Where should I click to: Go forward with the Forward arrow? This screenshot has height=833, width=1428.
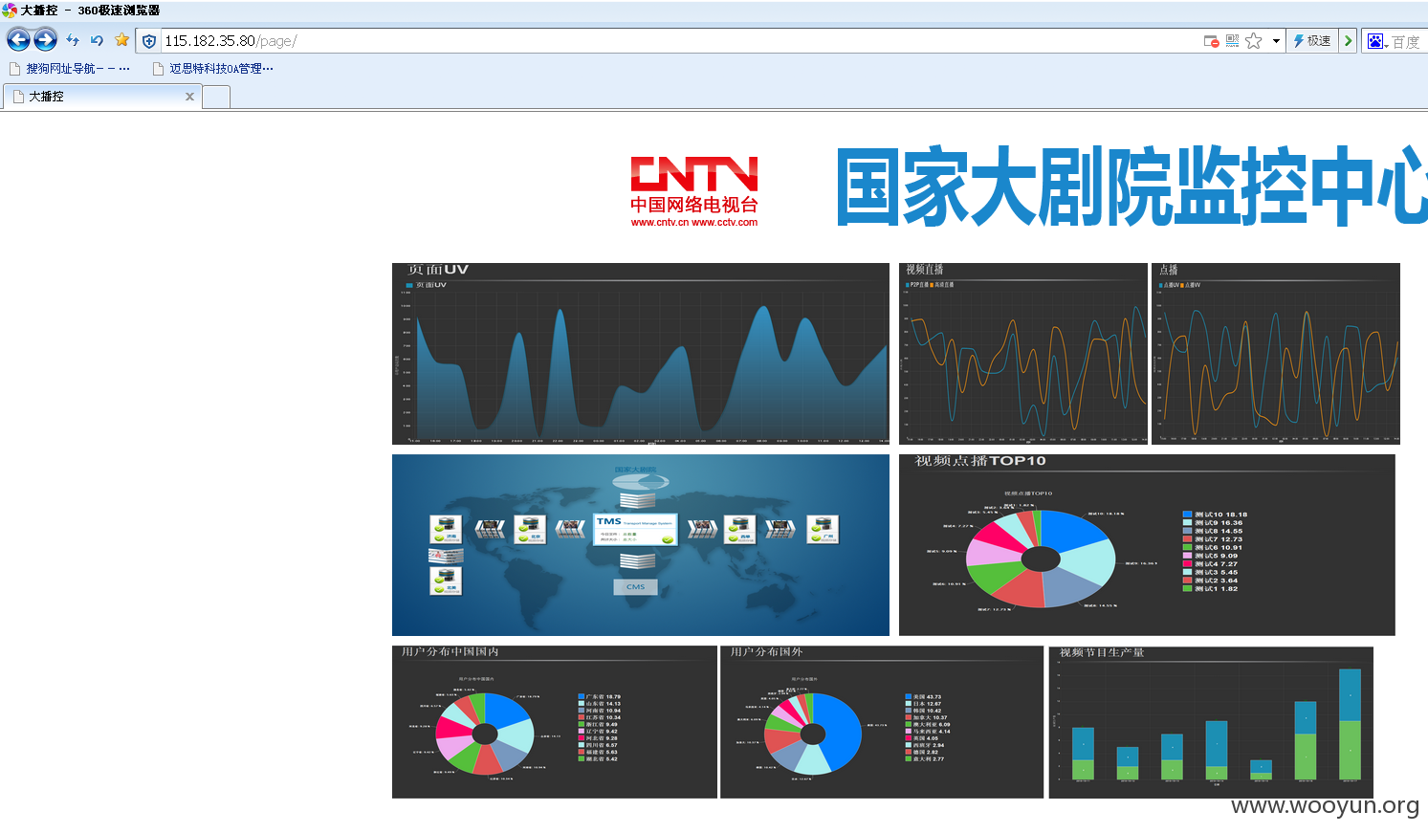pyautogui.click(x=45, y=39)
